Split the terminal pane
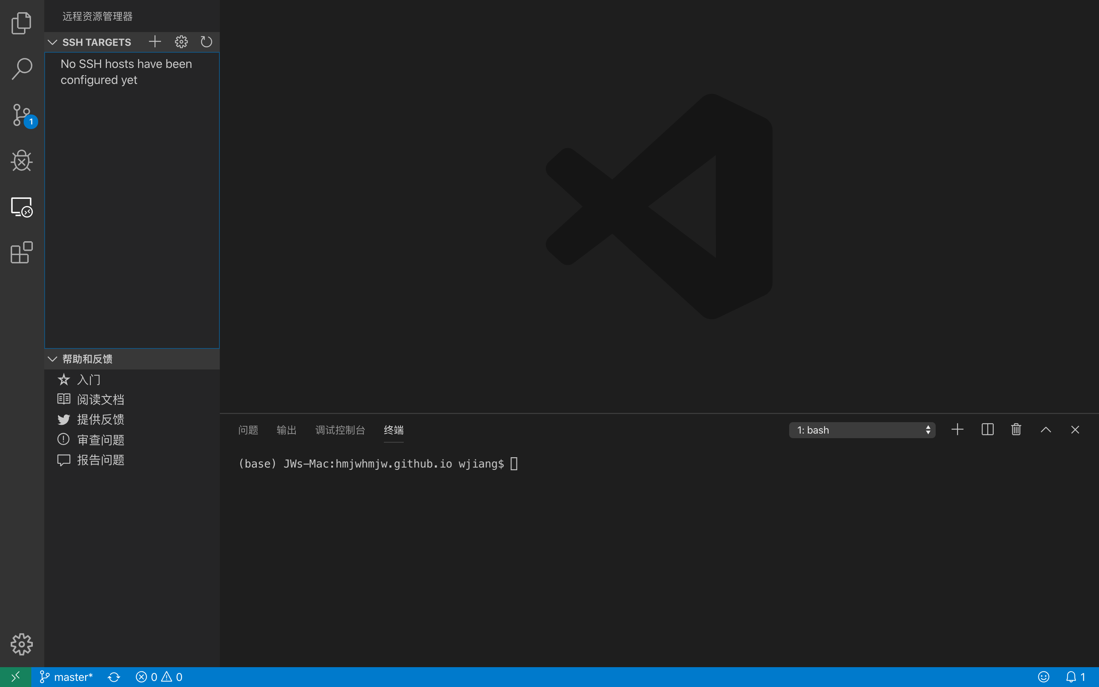Viewport: 1099px width, 687px height. pos(987,429)
